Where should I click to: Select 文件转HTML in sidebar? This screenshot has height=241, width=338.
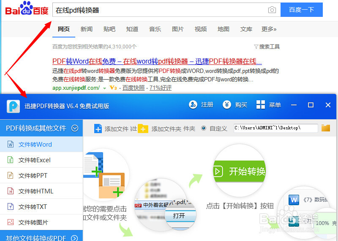click(x=41, y=191)
